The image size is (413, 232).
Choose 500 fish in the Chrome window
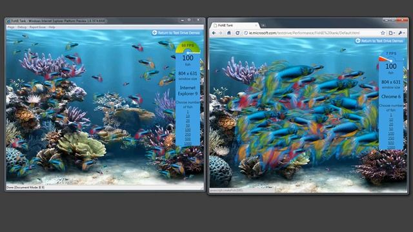point(391,143)
